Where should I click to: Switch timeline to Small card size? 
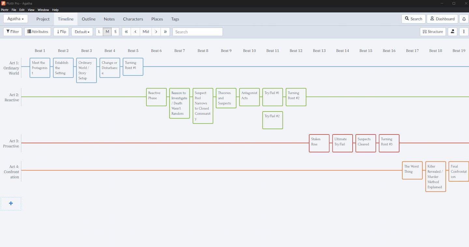[115, 32]
